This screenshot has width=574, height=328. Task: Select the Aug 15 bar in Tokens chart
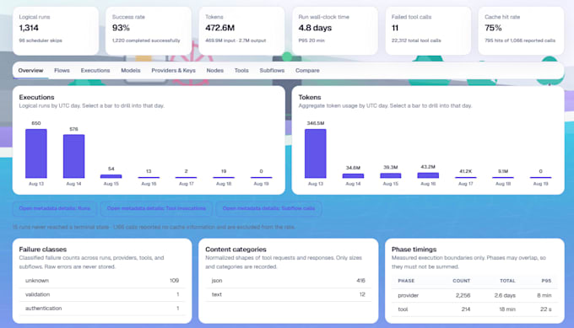(x=391, y=175)
